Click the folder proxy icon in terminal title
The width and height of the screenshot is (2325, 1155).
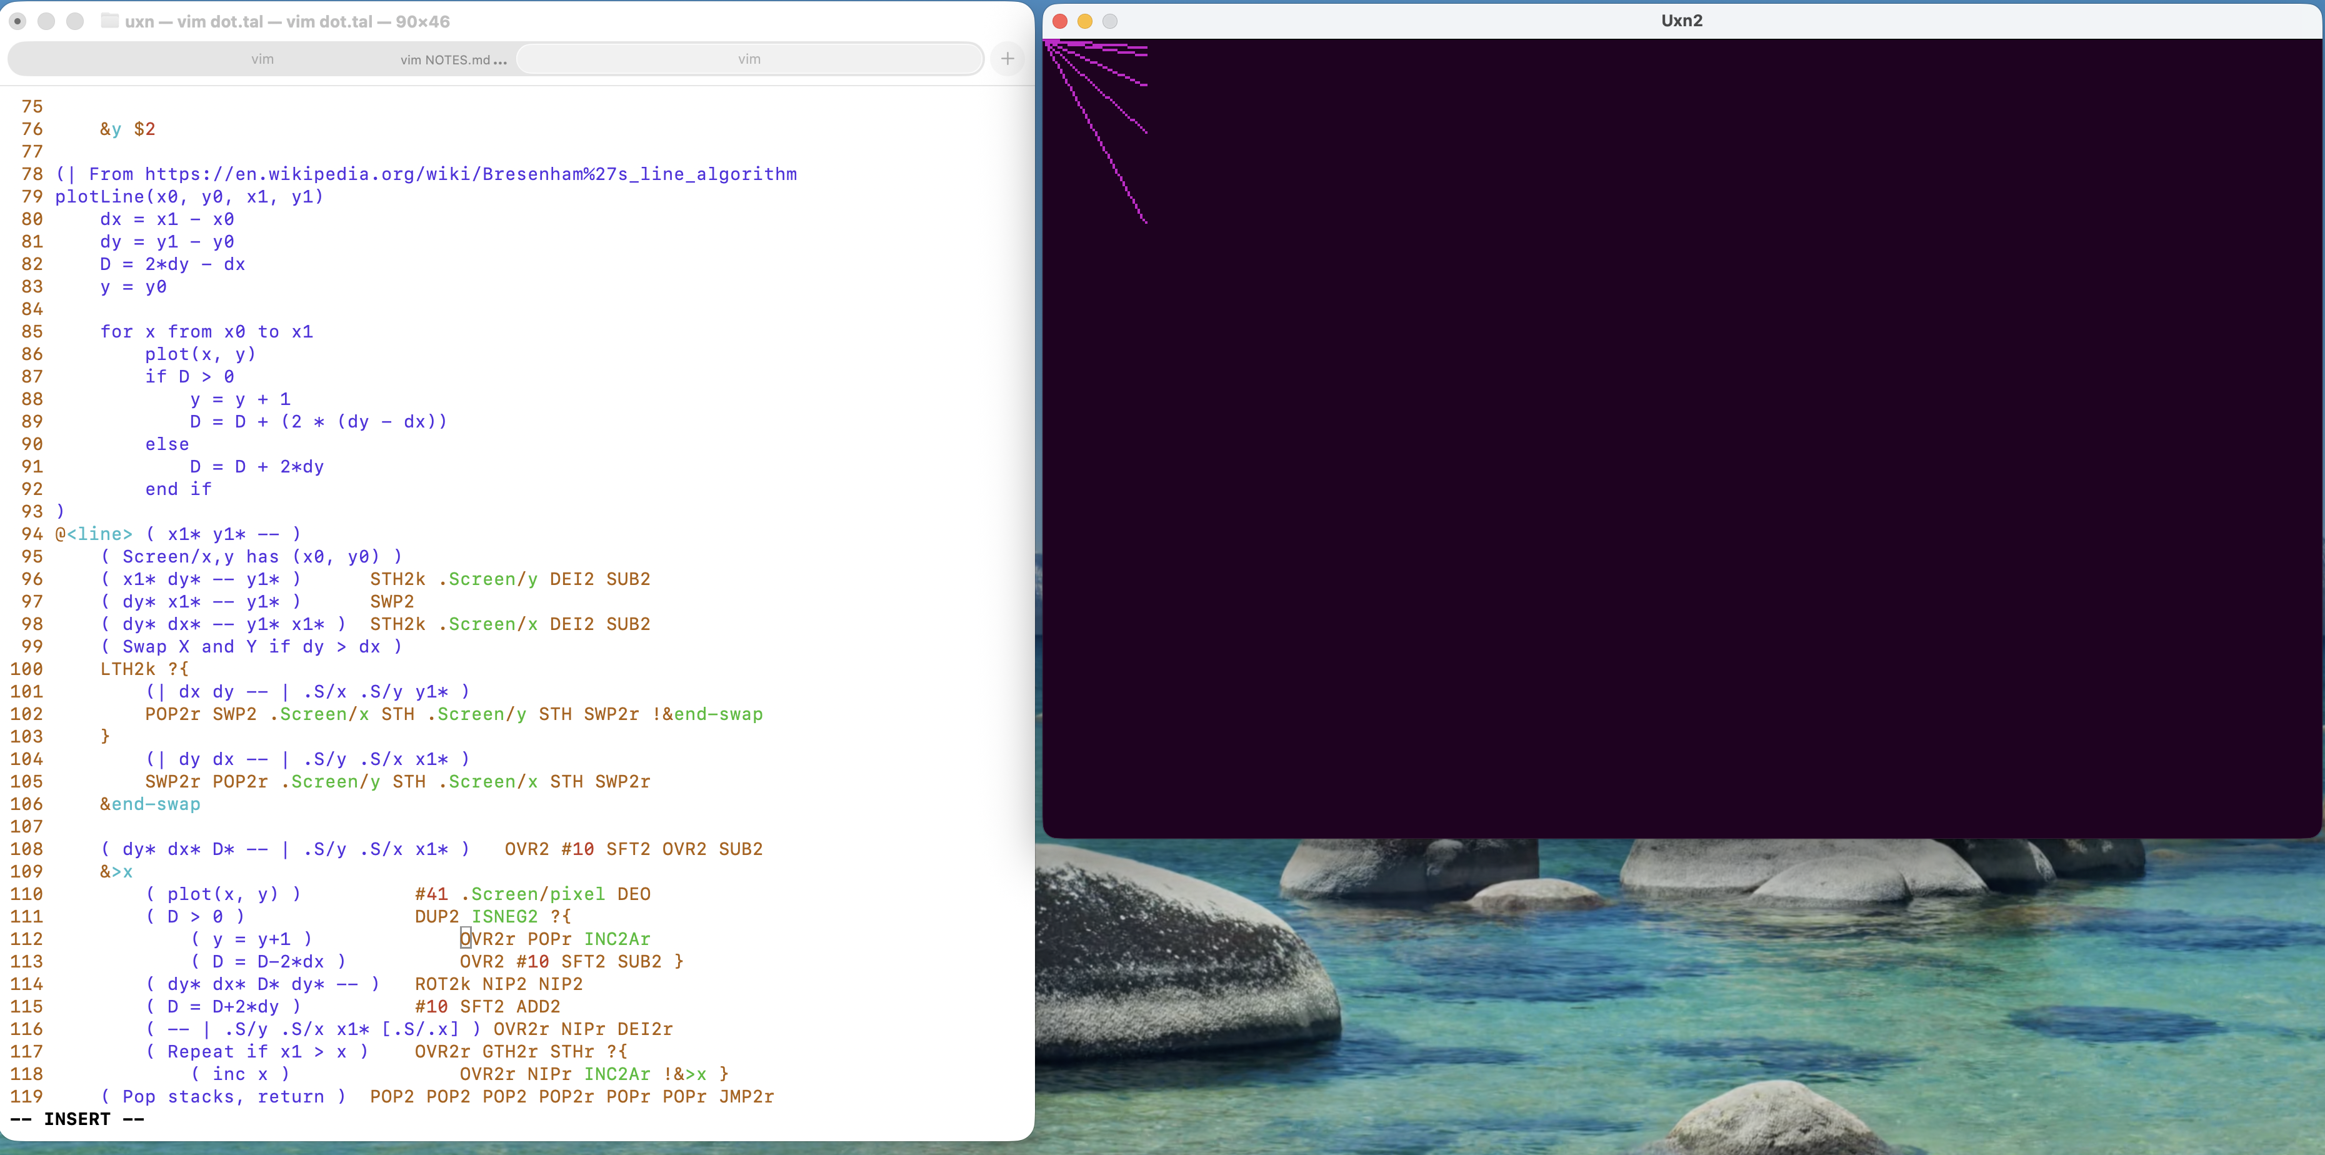point(109,21)
